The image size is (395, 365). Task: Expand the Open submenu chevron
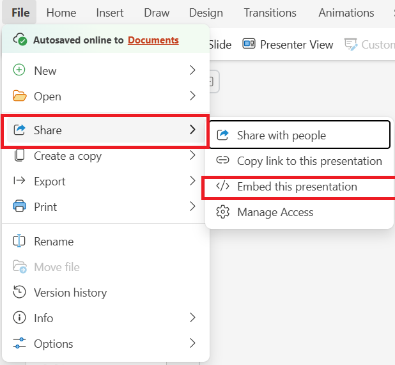click(192, 96)
